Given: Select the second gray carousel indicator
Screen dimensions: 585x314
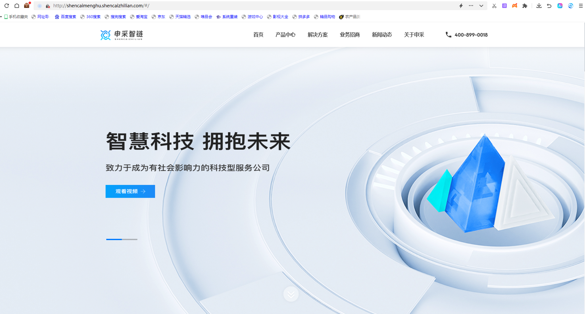Looking at the screenshot, I should 130,239.
